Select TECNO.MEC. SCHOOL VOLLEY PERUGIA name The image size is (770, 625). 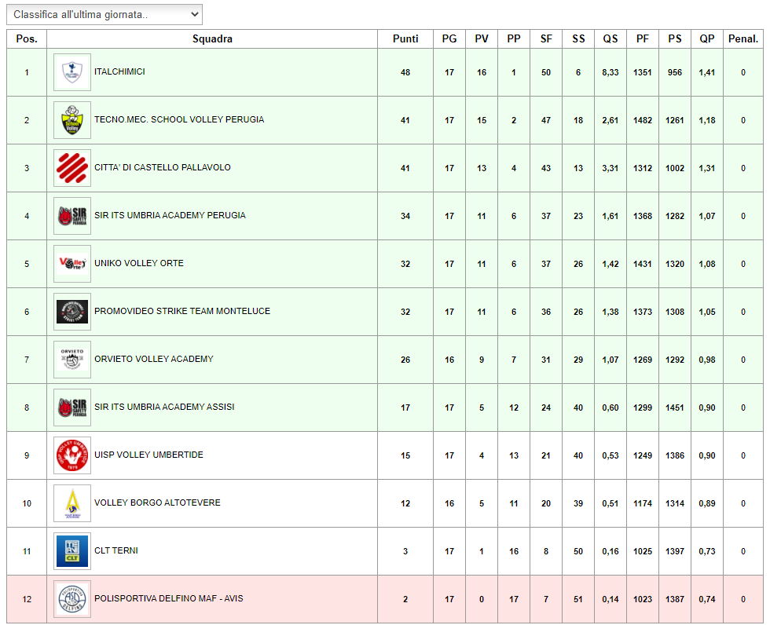[x=179, y=120]
